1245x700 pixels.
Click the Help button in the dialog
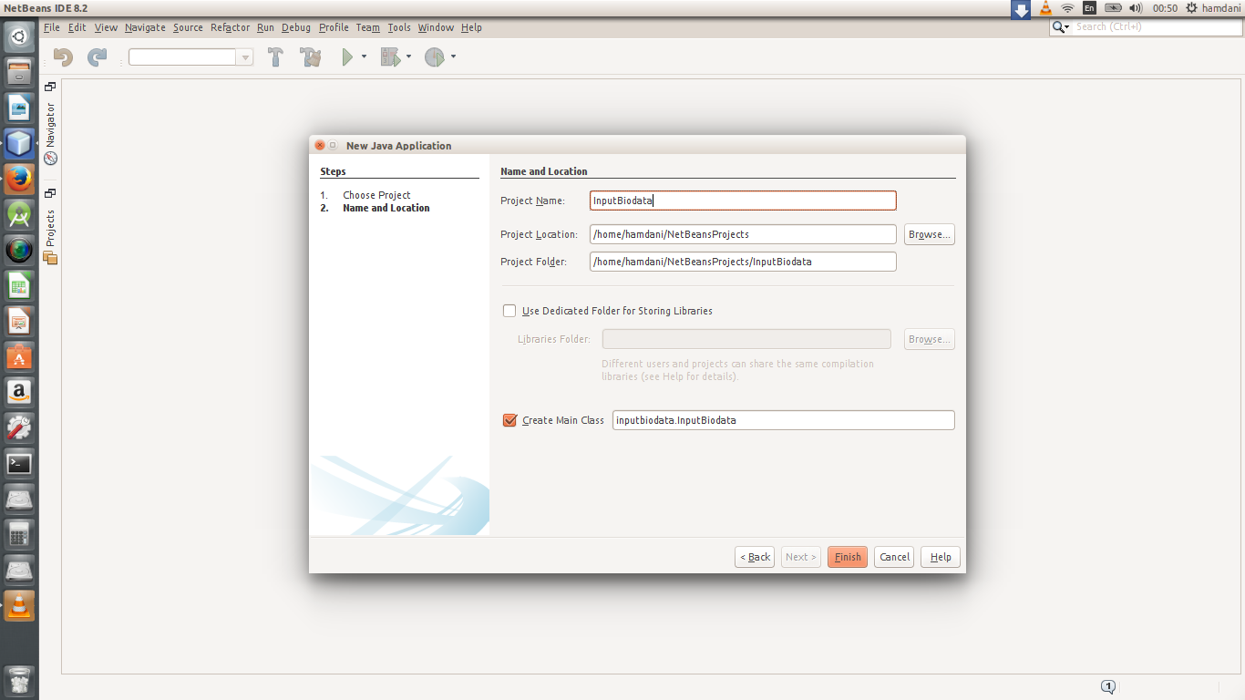pos(941,557)
